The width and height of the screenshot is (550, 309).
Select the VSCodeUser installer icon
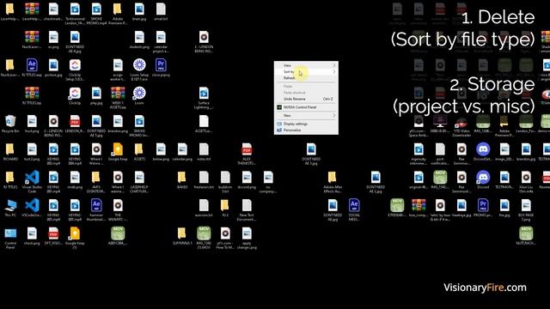(x=32, y=209)
